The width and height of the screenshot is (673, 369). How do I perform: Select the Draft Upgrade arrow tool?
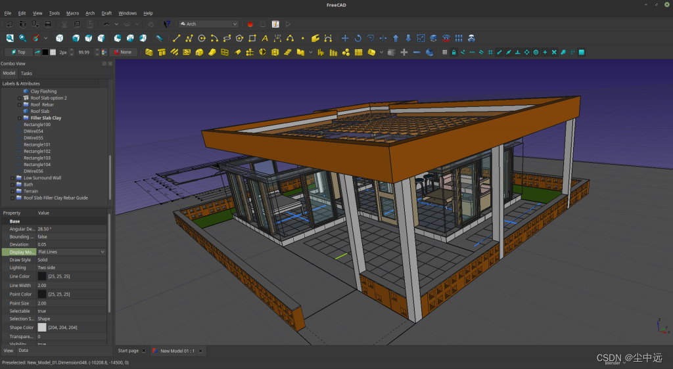coord(396,38)
